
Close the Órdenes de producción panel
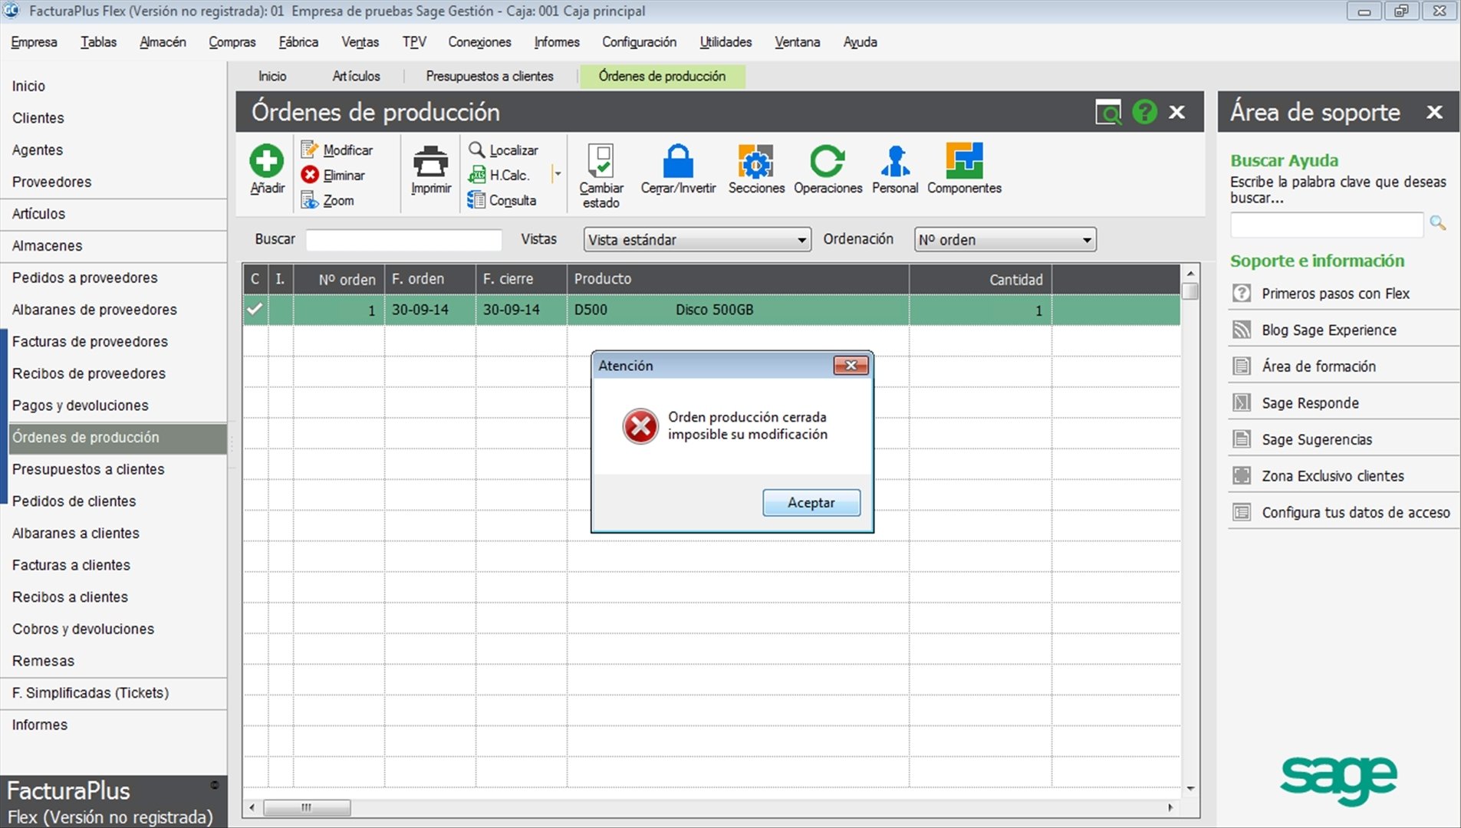click(1177, 112)
